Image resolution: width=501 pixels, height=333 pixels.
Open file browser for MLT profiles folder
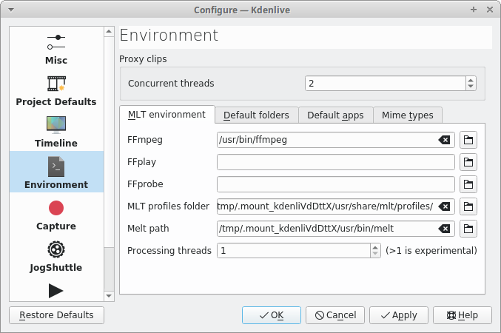click(468, 206)
